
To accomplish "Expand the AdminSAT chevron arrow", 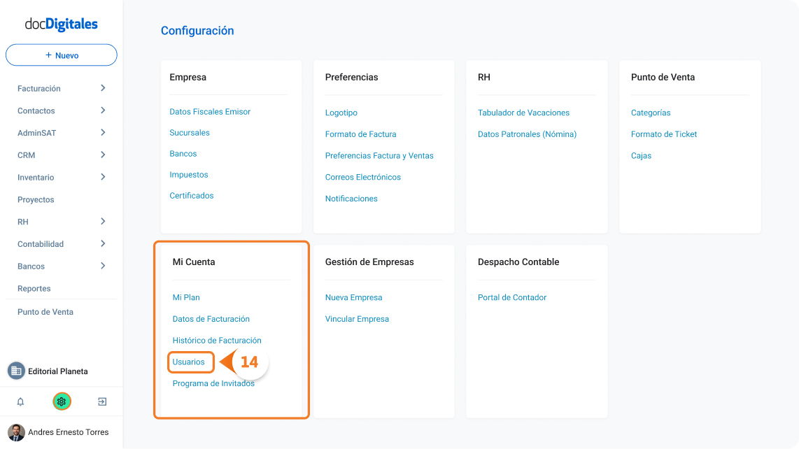I will click(x=103, y=132).
